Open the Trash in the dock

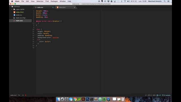[123, 99]
